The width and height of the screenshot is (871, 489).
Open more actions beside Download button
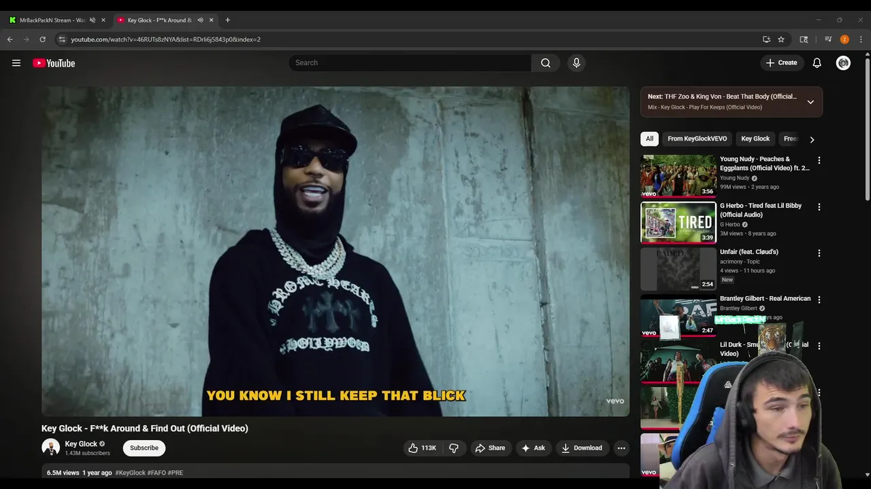tap(621, 448)
